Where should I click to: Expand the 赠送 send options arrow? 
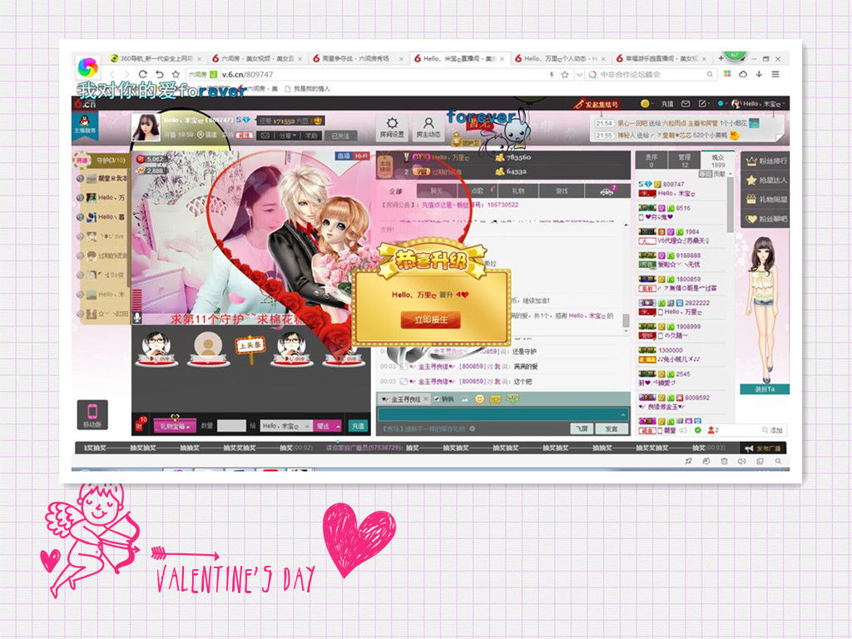click(338, 427)
